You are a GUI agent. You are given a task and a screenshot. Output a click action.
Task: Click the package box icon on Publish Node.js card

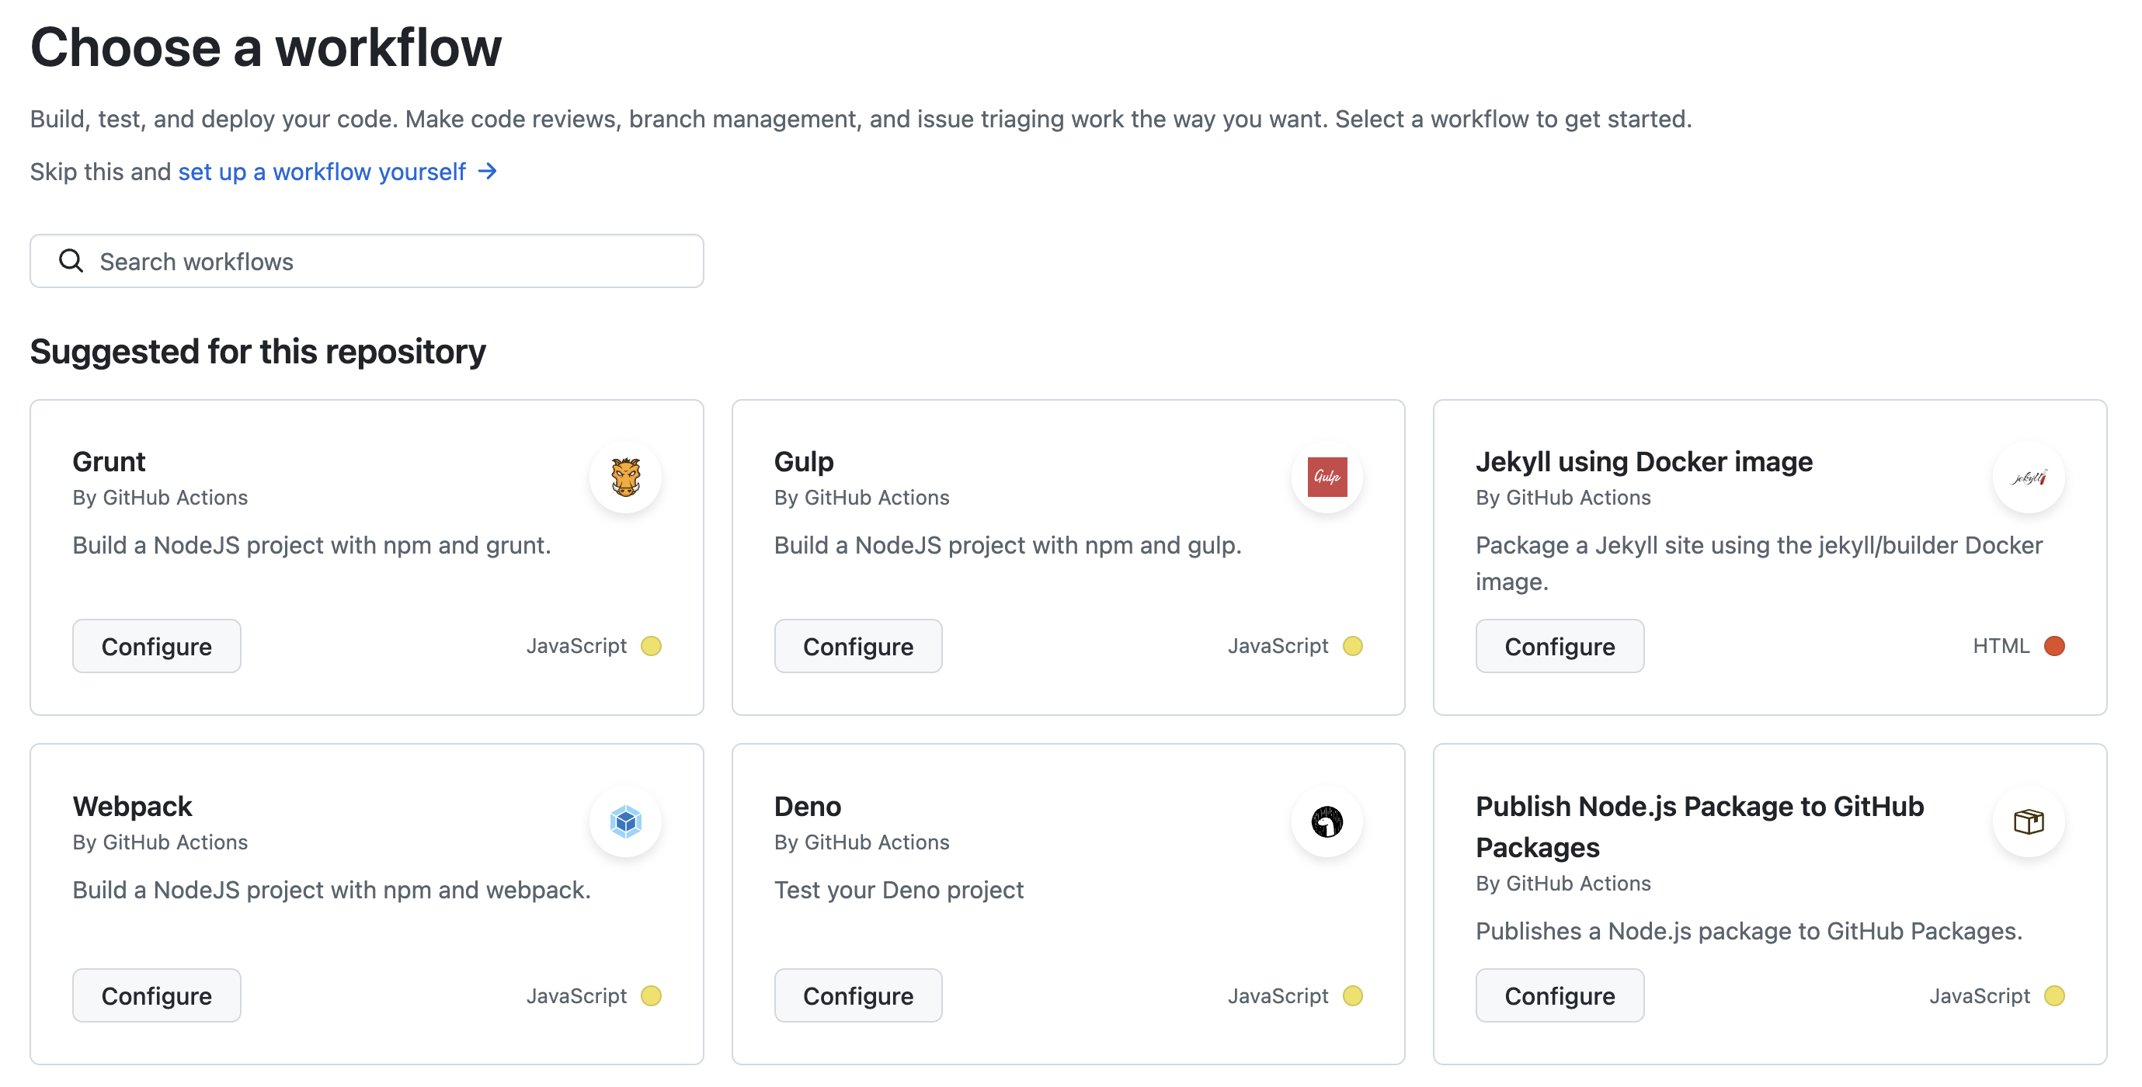(x=2028, y=821)
